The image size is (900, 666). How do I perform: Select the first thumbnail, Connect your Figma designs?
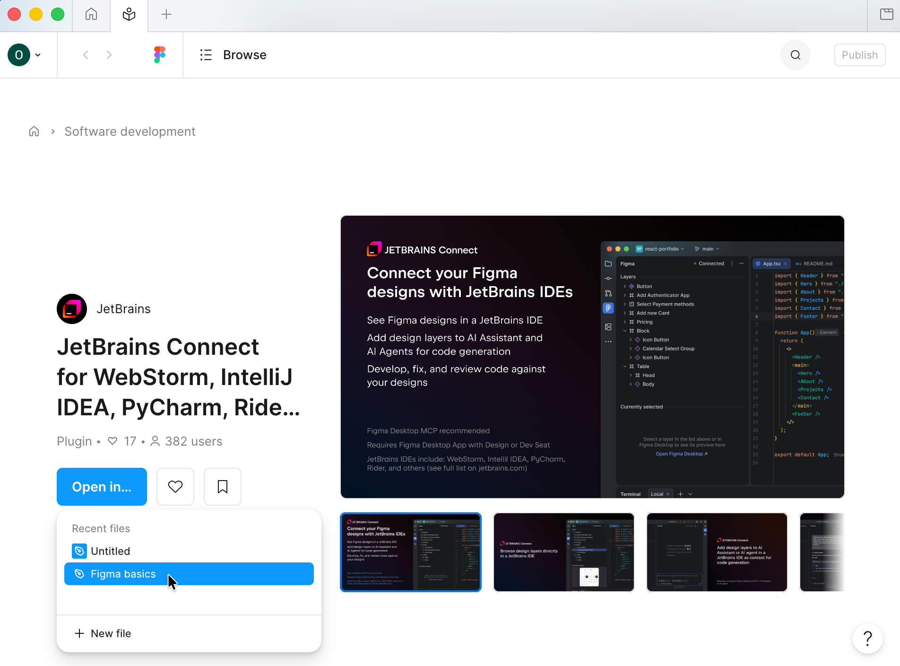pos(411,552)
